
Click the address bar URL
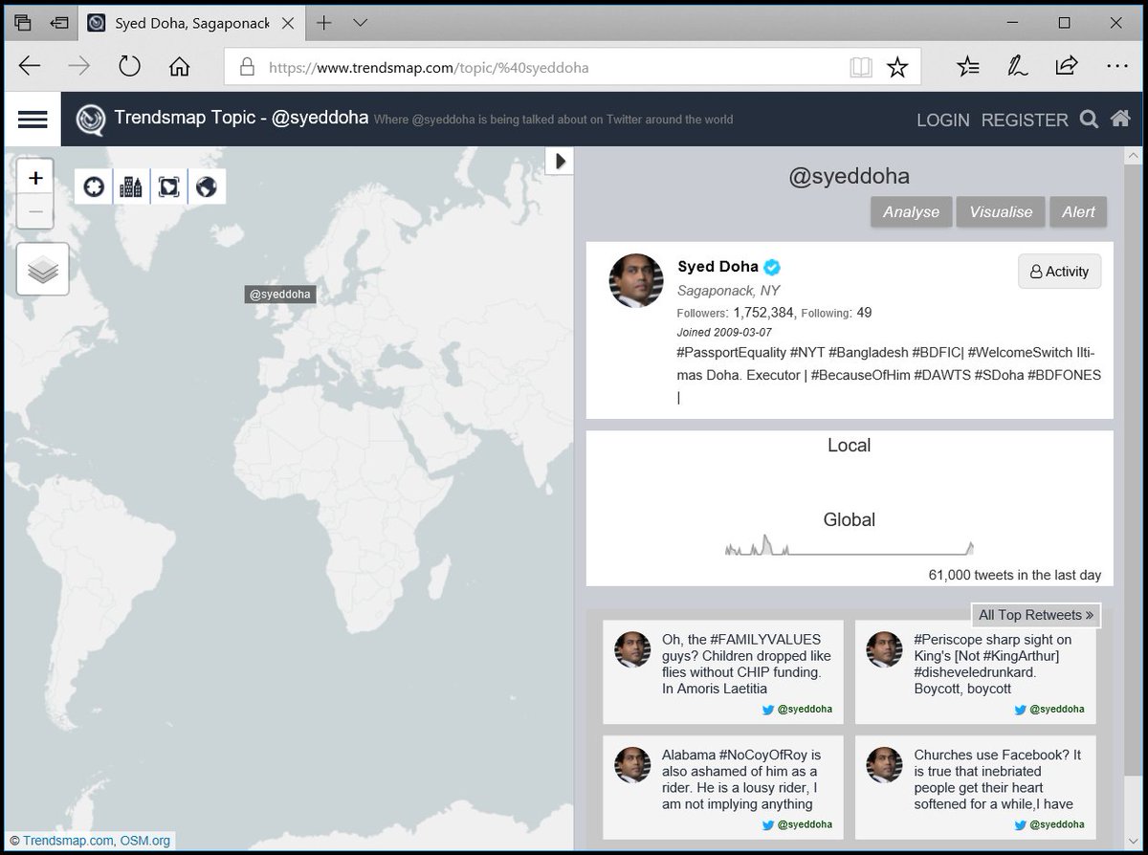(x=429, y=67)
